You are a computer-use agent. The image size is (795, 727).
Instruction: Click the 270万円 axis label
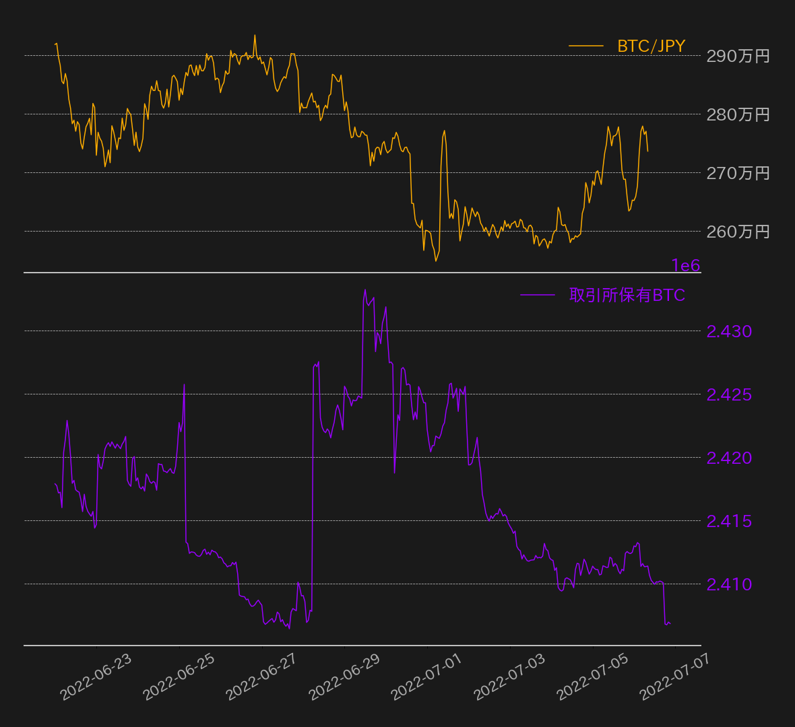tap(738, 173)
